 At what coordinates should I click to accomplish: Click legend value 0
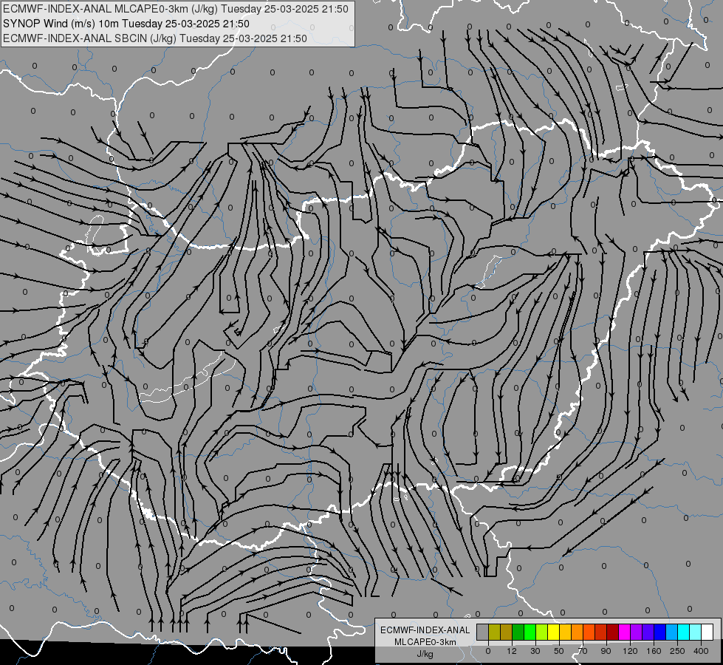coord(488,651)
